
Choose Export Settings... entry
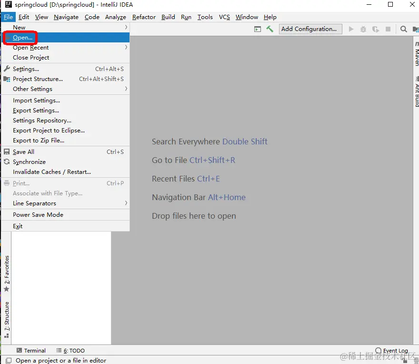tap(66, 111)
